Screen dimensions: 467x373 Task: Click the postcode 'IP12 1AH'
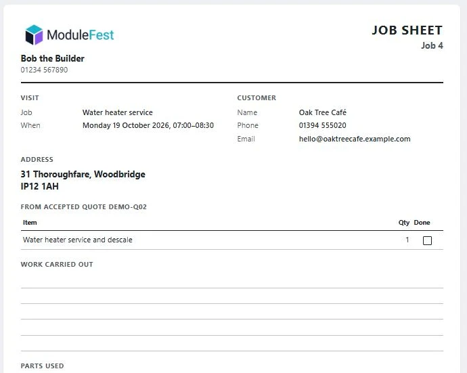(40, 187)
